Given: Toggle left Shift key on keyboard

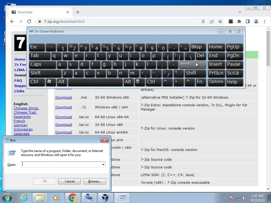Looking at the screenshot, I should (x=45, y=73).
